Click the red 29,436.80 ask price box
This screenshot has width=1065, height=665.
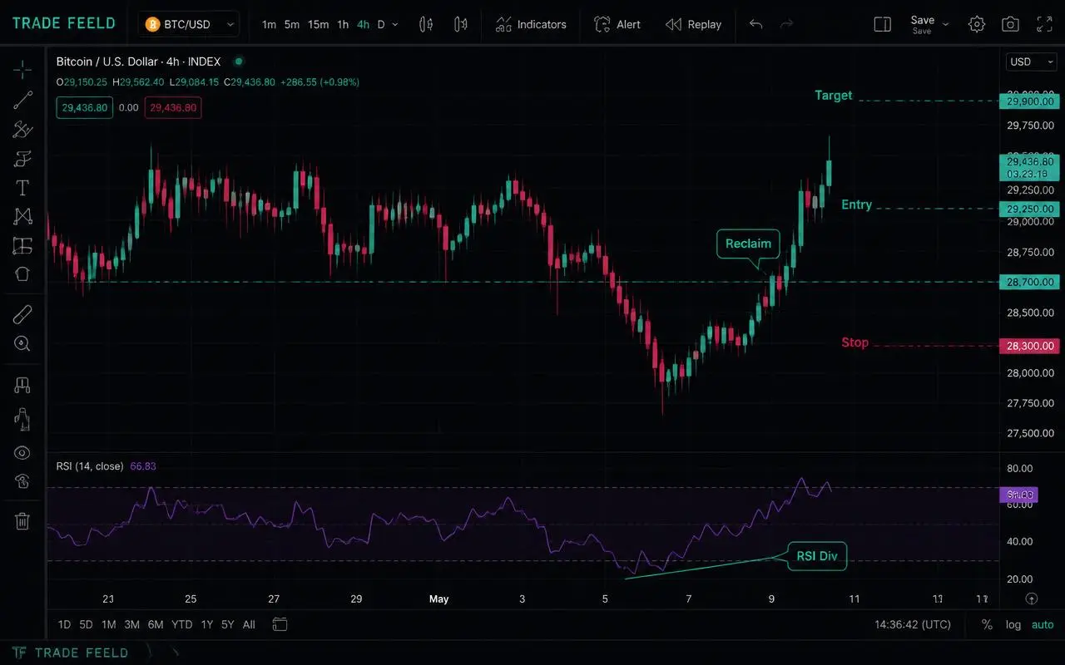coord(173,107)
